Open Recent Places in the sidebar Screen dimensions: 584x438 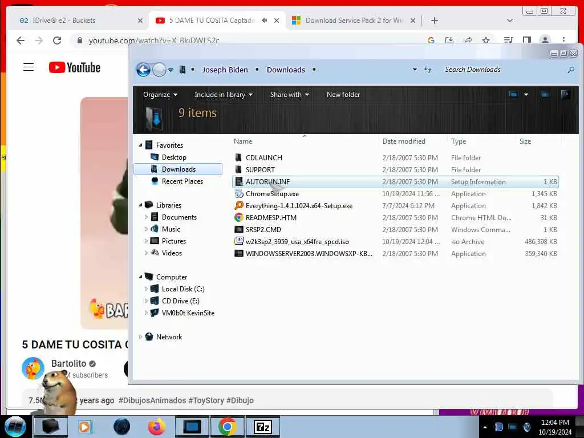(x=182, y=181)
